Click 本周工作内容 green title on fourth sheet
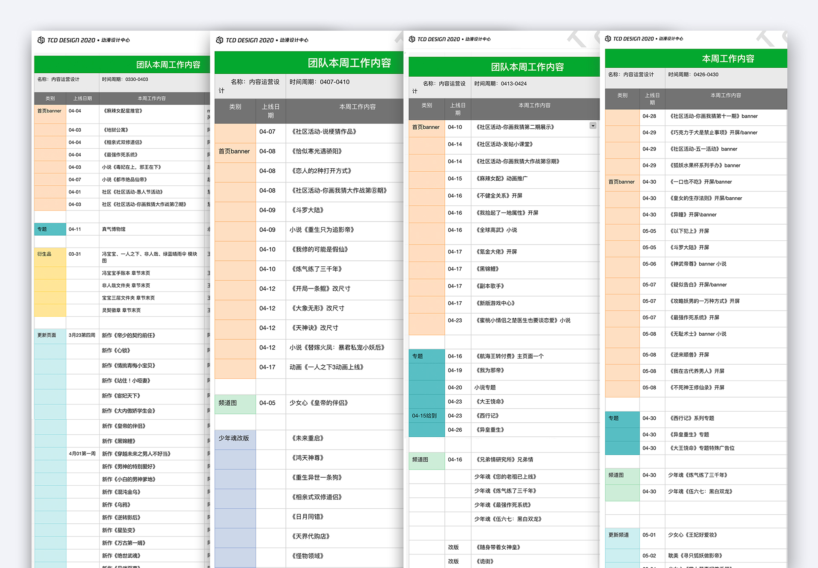This screenshot has height=568, width=818. 728,59
